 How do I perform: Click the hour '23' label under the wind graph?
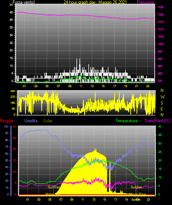(x=148, y=86)
